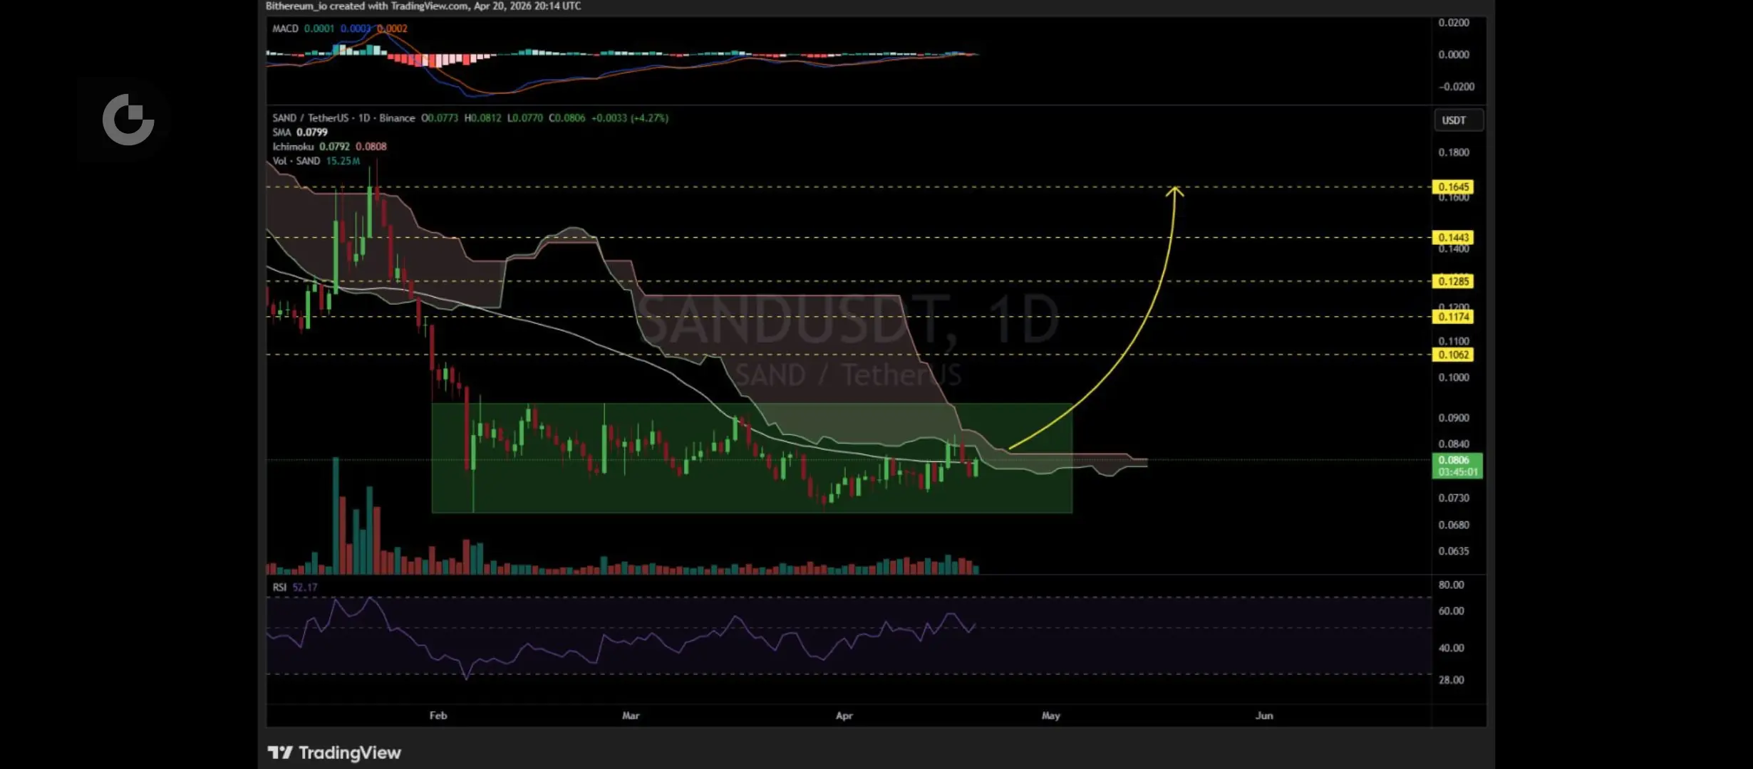Click the Apr label on time axis
The width and height of the screenshot is (1753, 769).
[x=844, y=716]
